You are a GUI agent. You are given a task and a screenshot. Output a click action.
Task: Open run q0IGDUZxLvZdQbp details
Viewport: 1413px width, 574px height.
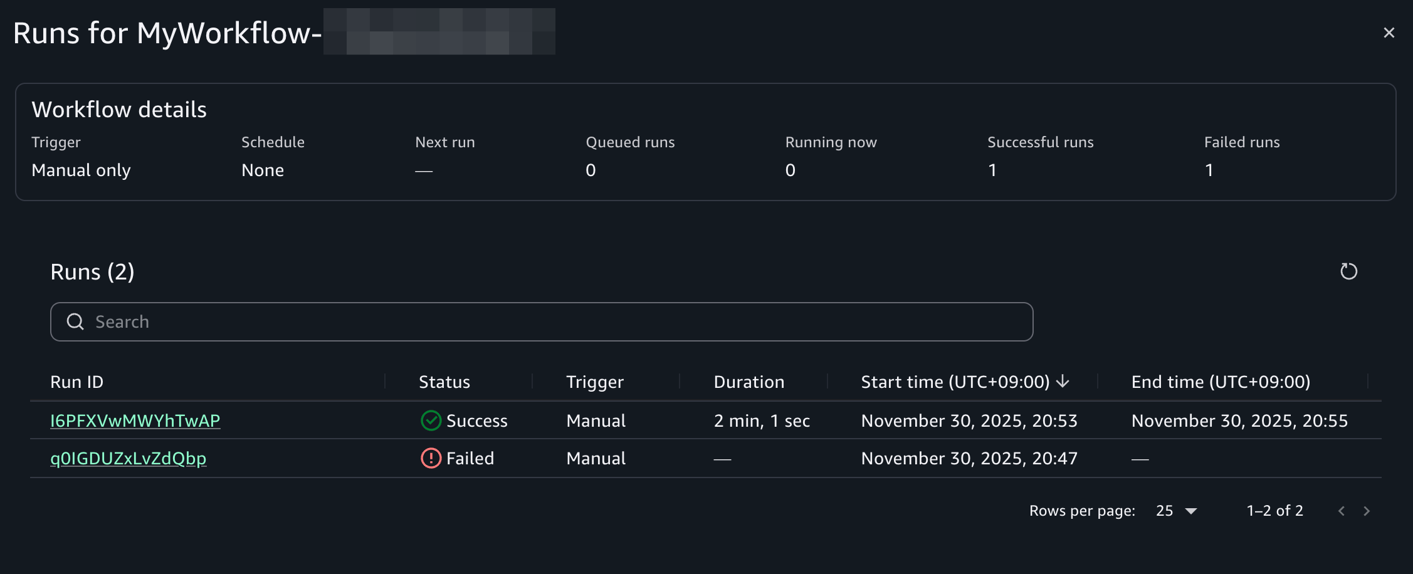coord(128,458)
